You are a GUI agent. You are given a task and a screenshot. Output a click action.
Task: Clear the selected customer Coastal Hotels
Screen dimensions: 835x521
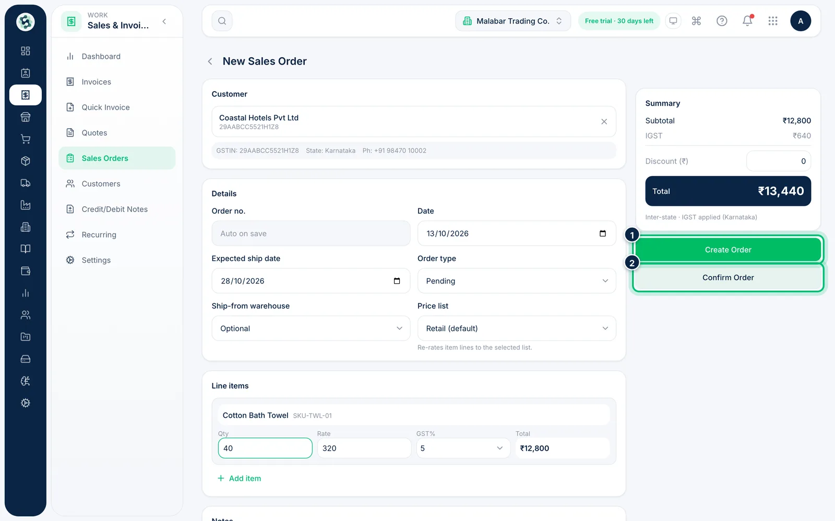604,121
